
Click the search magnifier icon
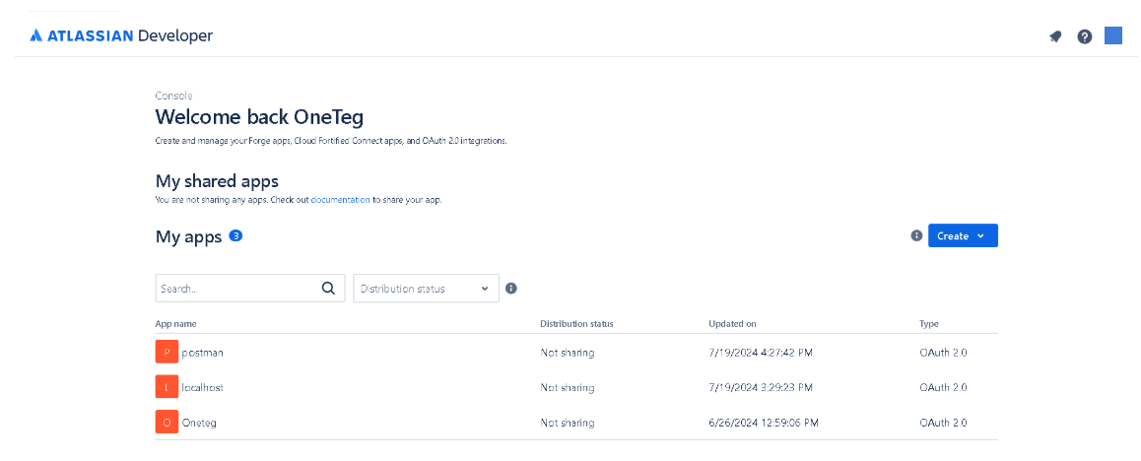328,289
